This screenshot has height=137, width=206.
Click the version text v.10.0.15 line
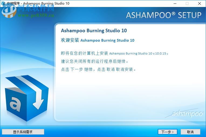coord(115,53)
